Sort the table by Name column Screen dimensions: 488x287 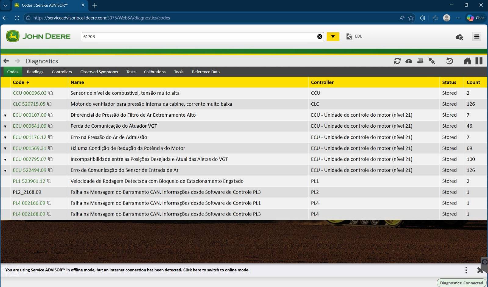pyautogui.click(x=77, y=82)
